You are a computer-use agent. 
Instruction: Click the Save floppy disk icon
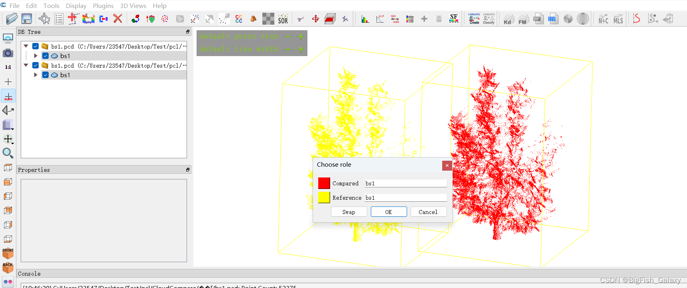27,19
